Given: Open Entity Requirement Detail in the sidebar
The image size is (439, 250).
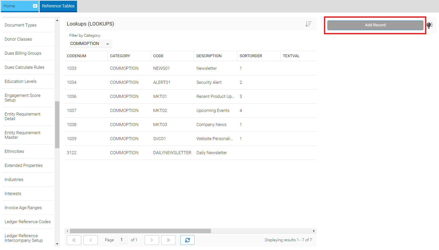Looking at the screenshot, I should click(28, 116).
